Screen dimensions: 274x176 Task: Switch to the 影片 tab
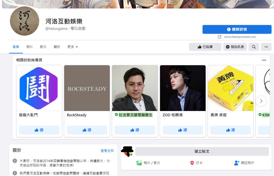tap(43, 47)
